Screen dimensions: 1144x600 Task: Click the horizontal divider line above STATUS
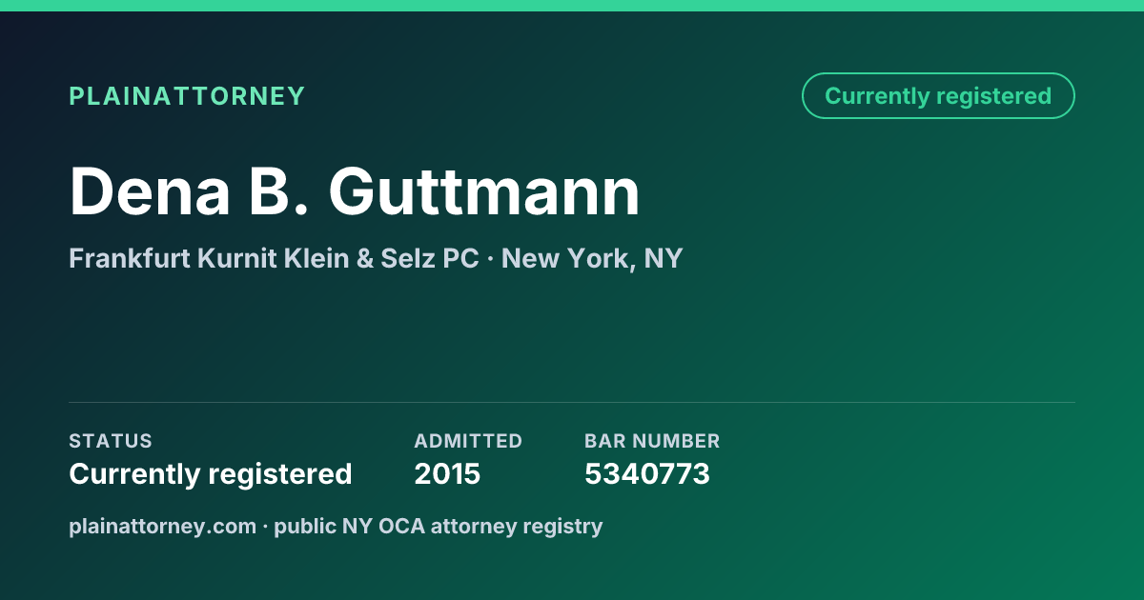click(x=572, y=402)
